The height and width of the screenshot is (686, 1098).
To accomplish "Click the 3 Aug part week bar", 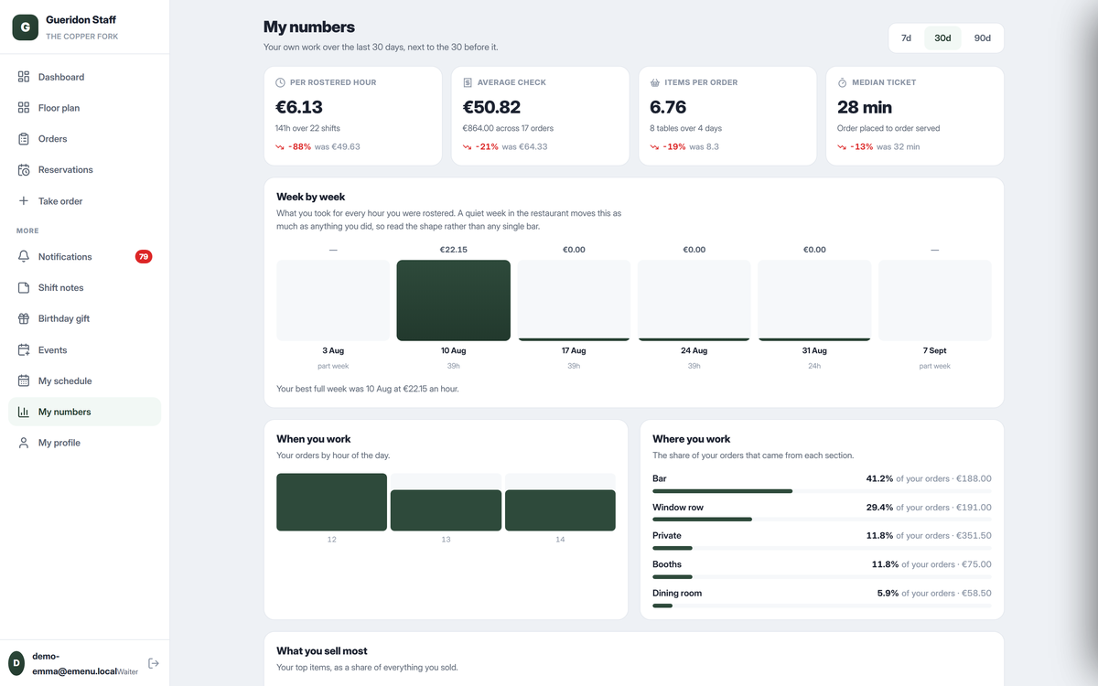I will (333, 301).
